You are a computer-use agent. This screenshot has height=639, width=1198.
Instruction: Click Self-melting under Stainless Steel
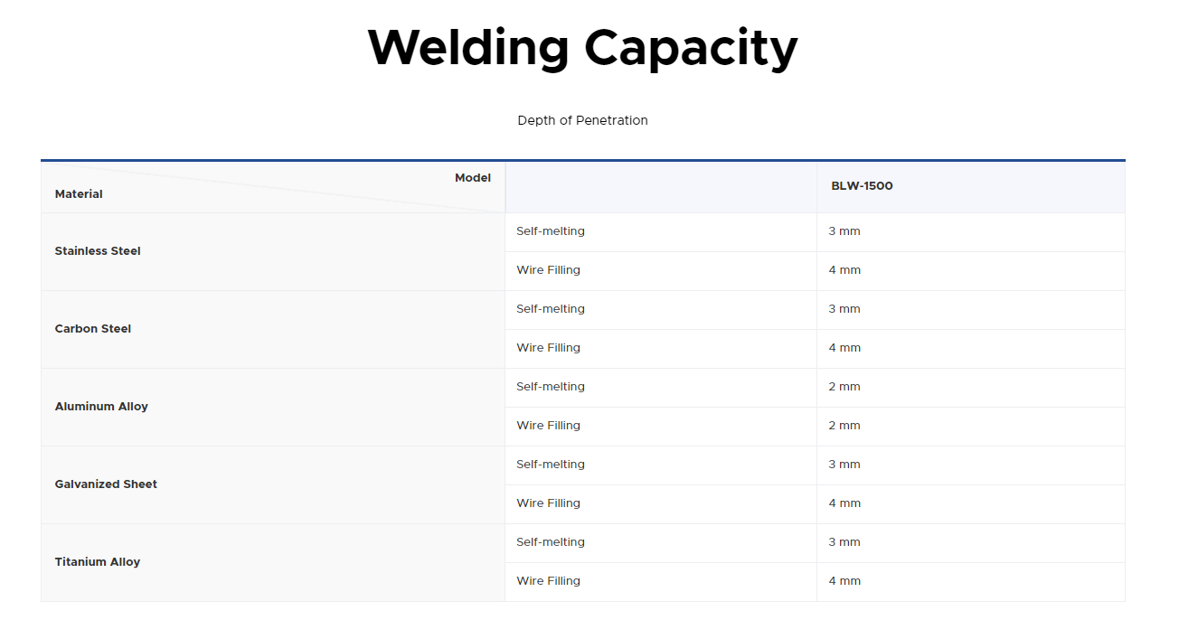[x=551, y=231]
